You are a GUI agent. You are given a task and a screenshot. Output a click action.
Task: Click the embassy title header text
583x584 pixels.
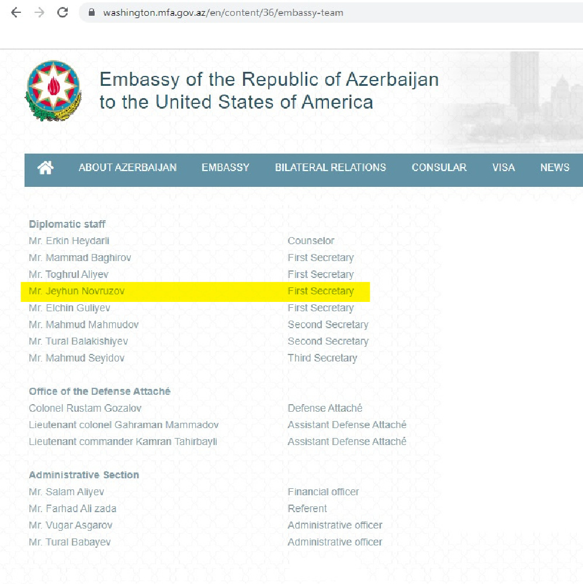[269, 91]
